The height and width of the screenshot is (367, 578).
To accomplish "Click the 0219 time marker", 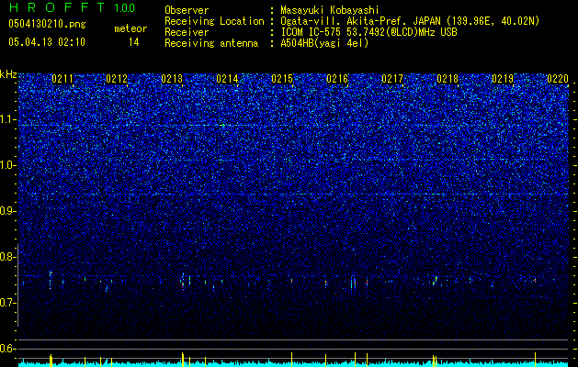I will click(503, 79).
